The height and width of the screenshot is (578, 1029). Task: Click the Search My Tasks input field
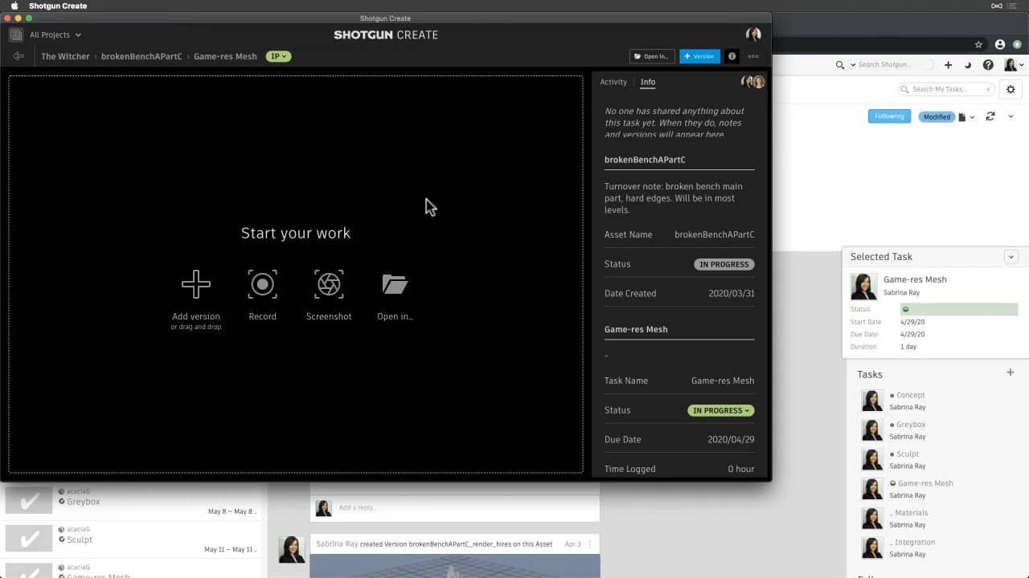click(x=945, y=89)
